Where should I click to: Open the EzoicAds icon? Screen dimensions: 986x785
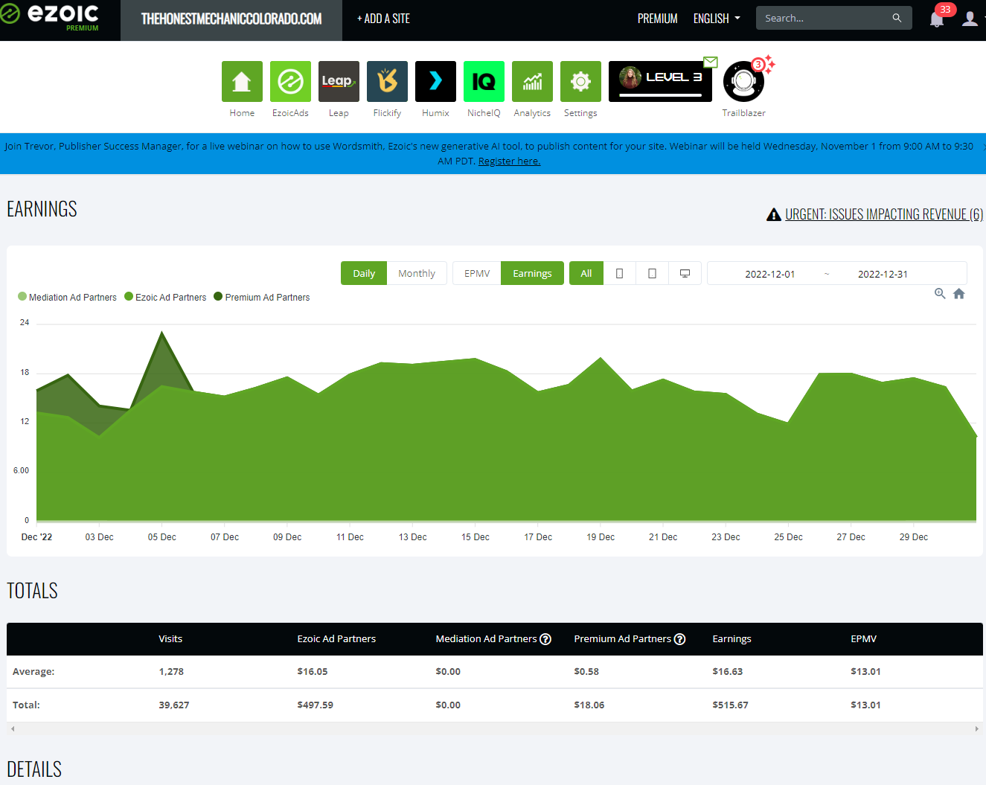290,81
